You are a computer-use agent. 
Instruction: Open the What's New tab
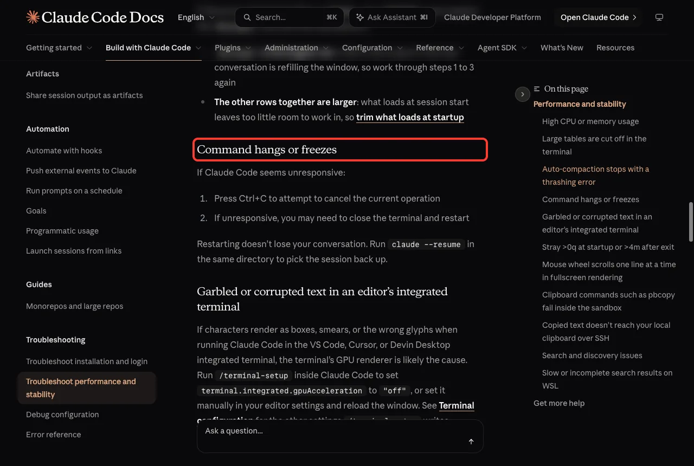point(562,48)
